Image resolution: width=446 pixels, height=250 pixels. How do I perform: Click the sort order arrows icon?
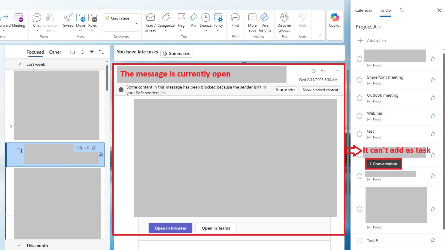tap(102, 52)
